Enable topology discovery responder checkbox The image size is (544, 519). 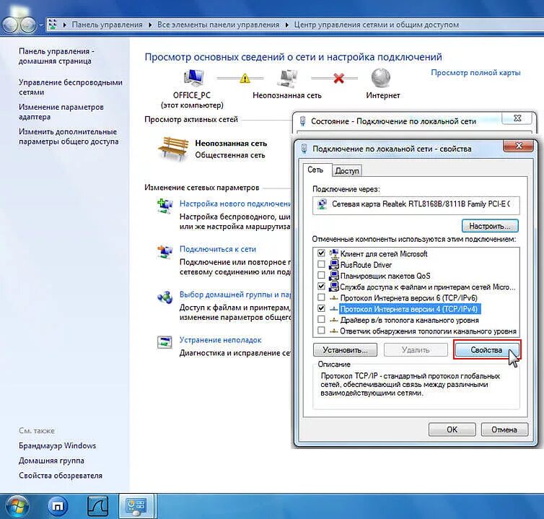click(x=321, y=331)
